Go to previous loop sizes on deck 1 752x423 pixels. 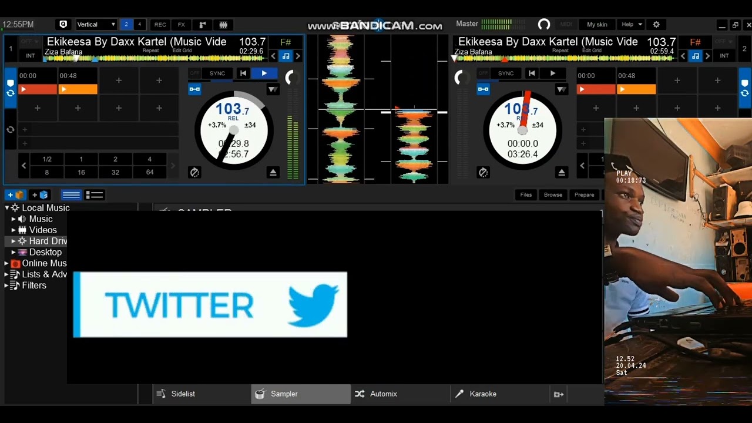24,166
